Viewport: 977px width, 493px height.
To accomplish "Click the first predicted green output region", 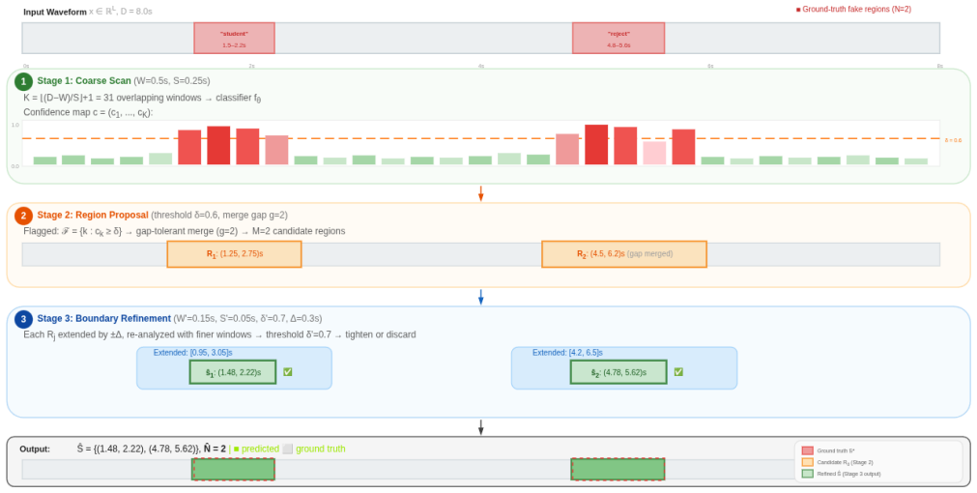I will pyautogui.click(x=233, y=469).
